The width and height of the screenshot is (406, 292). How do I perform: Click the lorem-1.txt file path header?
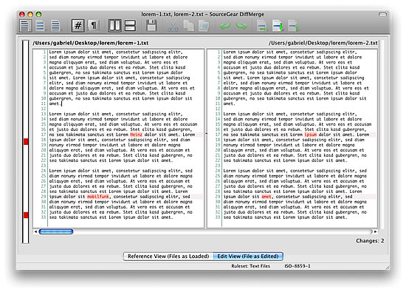tap(91, 43)
